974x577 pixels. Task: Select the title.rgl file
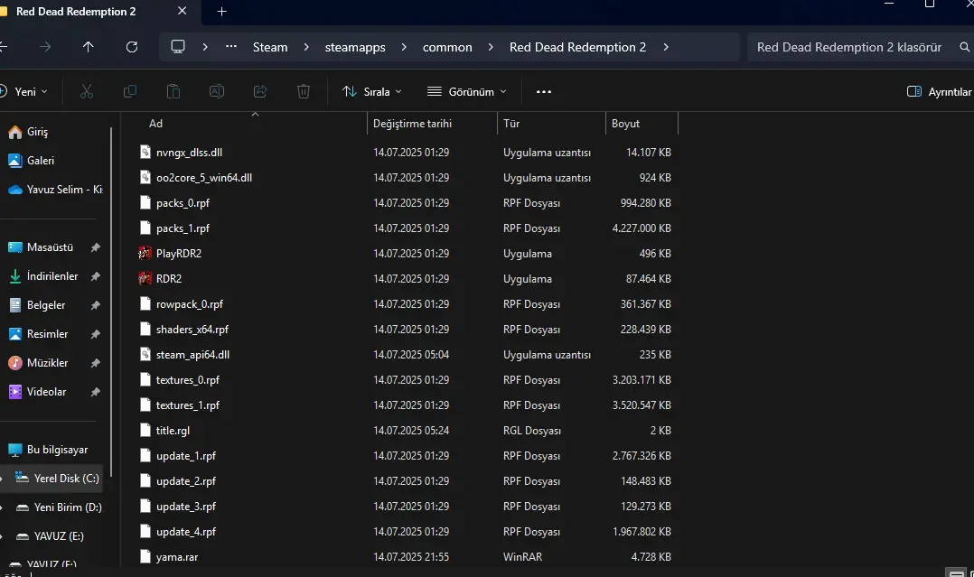click(173, 431)
